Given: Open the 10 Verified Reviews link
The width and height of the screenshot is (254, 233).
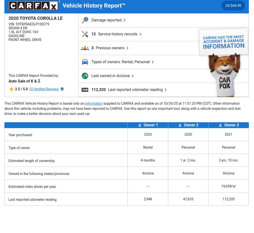Looking at the screenshot, I should click(x=44, y=89).
